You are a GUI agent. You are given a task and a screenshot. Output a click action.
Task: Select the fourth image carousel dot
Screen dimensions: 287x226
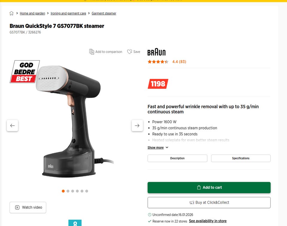(77, 191)
